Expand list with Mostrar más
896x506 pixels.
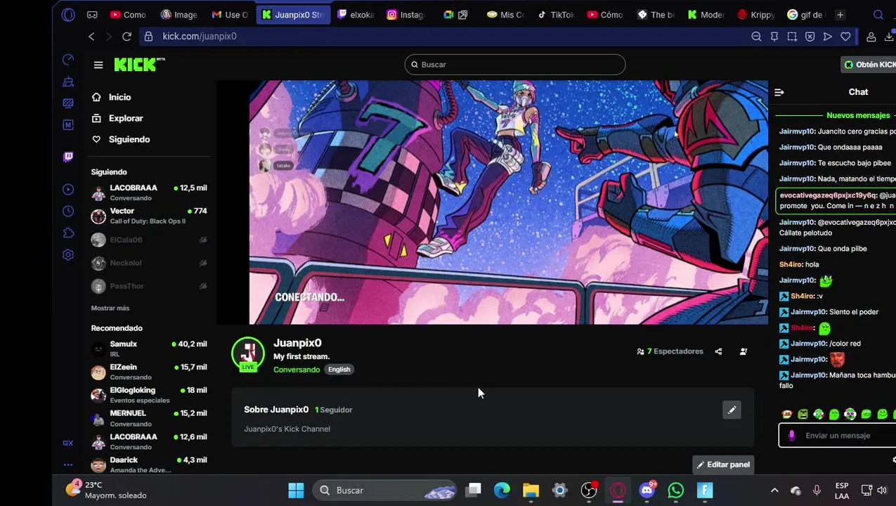[x=110, y=308]
